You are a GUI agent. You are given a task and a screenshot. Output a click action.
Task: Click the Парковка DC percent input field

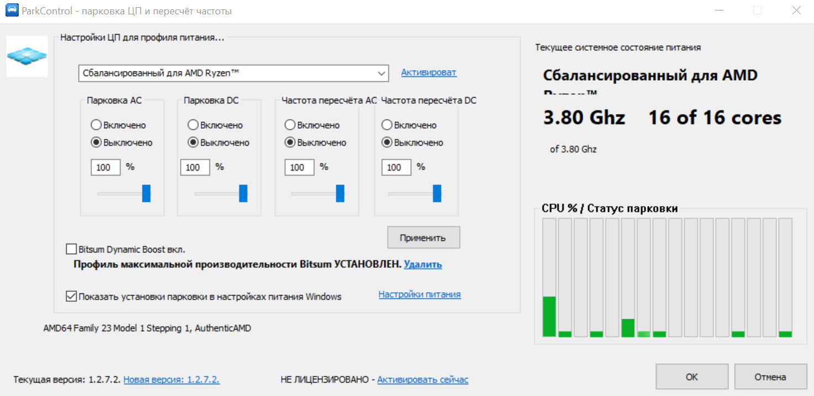(195, 167)
